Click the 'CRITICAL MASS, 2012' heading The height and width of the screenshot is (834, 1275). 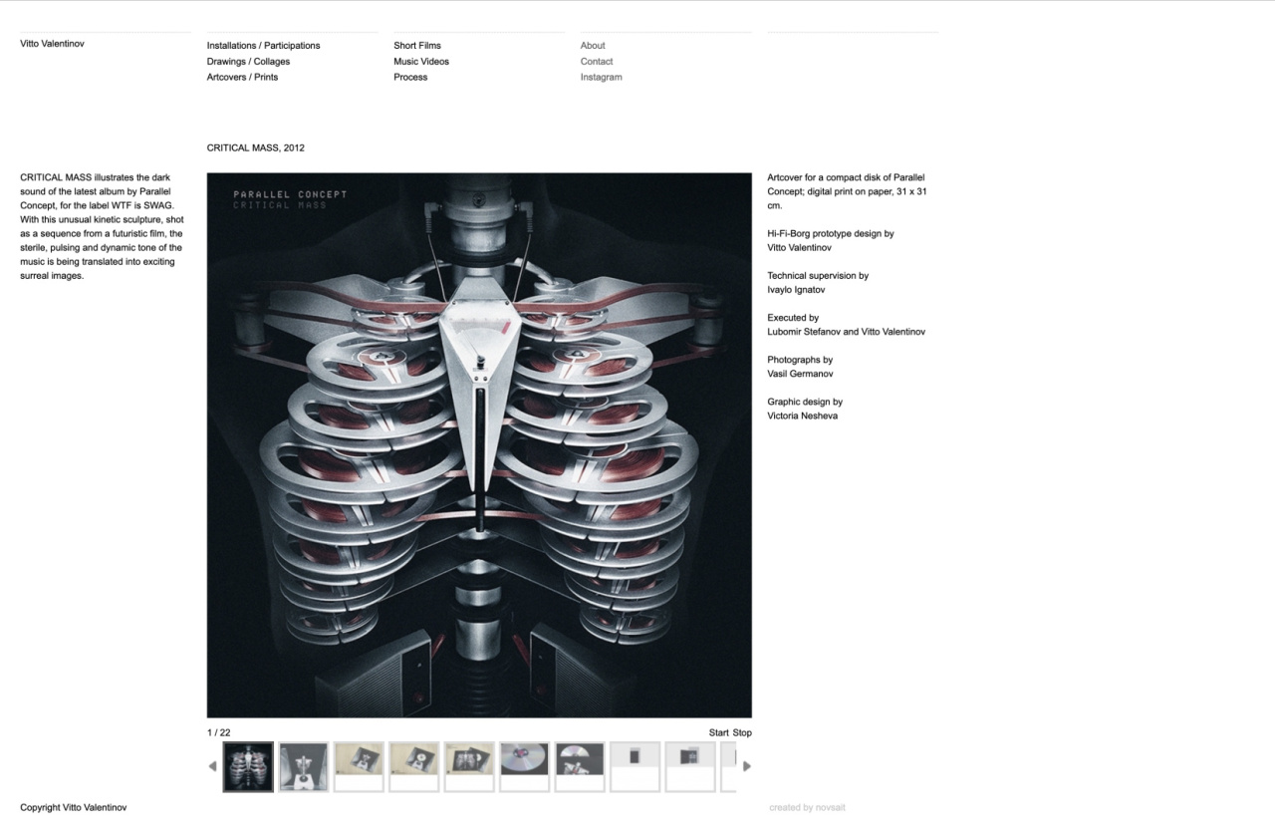256,148
